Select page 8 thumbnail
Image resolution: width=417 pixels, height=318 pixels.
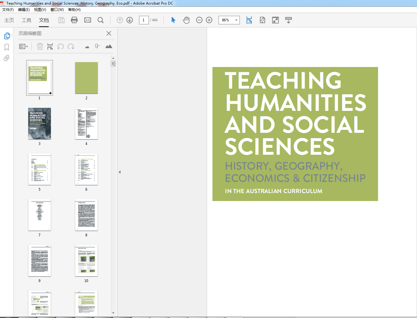86,215
